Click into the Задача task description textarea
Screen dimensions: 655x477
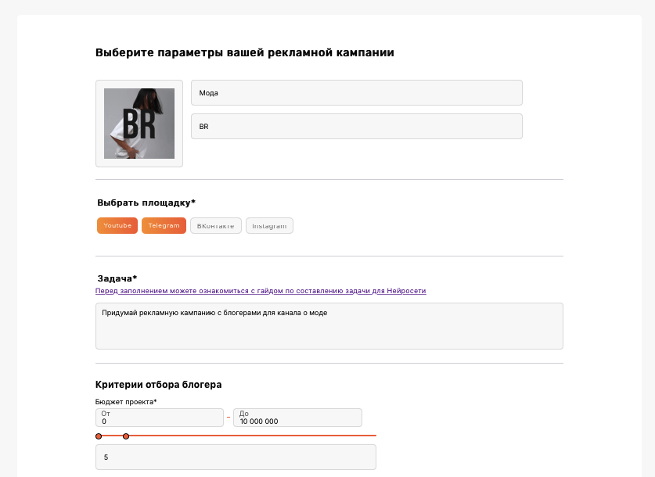click(x=329, y=325)
